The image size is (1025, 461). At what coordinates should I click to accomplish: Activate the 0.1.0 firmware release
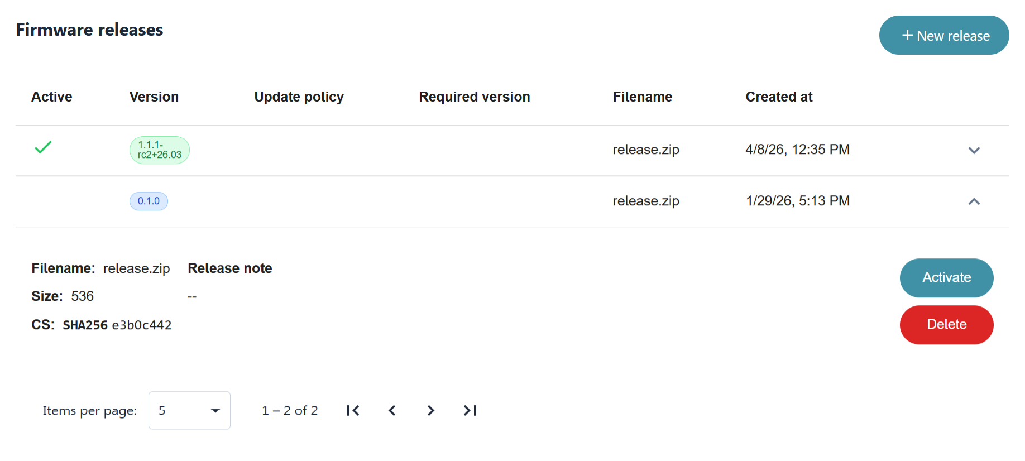(x=946, y=278)
